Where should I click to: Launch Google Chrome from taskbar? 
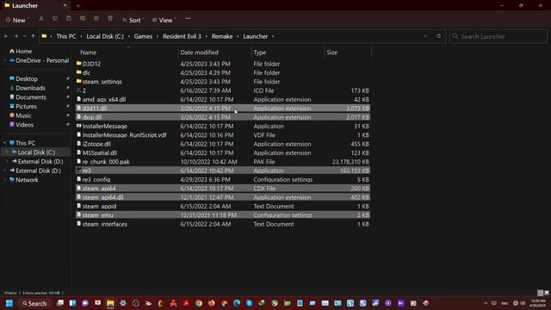[x=199, y=303]
